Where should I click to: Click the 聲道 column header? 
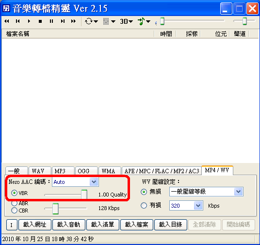tap(240, 34)
